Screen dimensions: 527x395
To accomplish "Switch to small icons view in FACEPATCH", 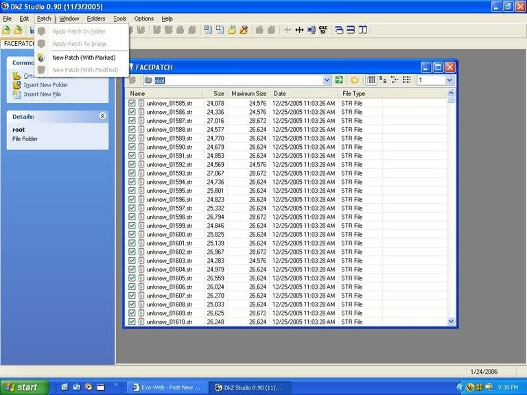I will click(x=395, y=80).
